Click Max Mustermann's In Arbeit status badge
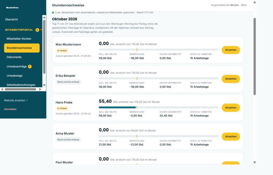Screen dimensions: 273x175 (x=62, y=51)
